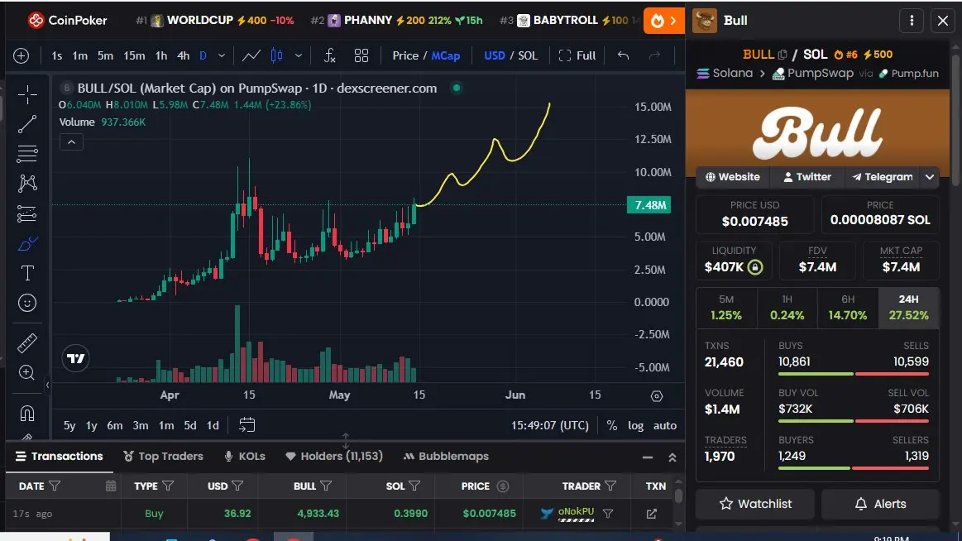Click the 7.48M current price label
The width and height of the screenshot is (962, 541).
(649, 205)
